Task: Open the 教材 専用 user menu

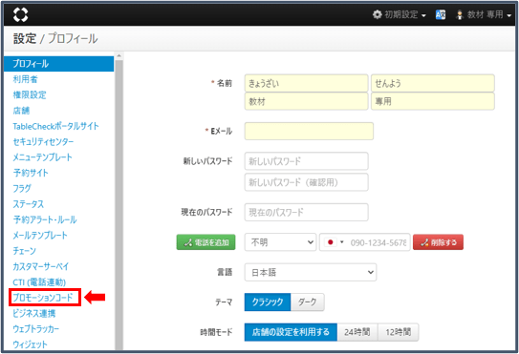Action: coord(484,15)
